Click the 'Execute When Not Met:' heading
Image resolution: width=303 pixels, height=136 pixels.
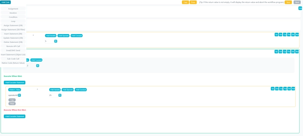pyautogui.click(x=15, y=110)
